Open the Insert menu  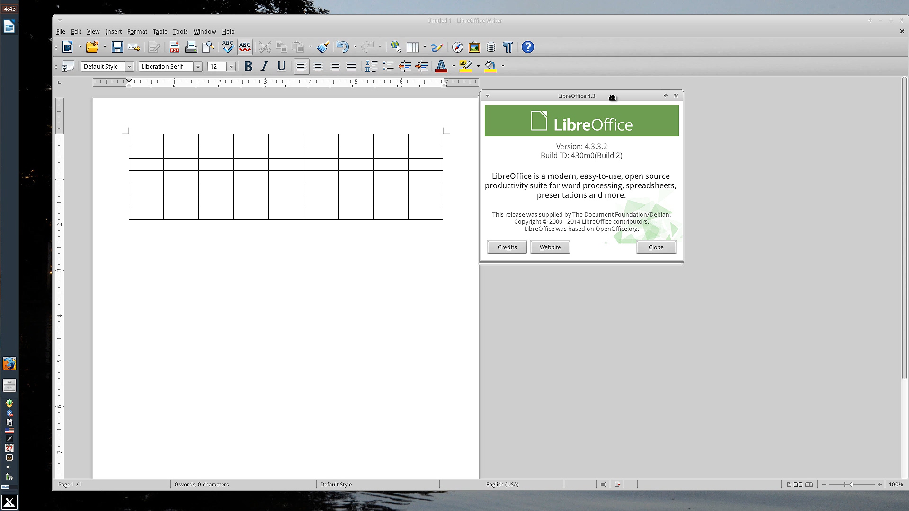tap(114, 31)
